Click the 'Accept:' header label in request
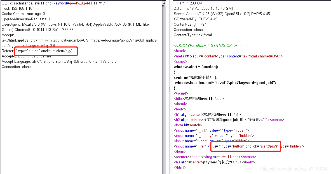Viewport: 331px width, 174px height. point(8,35)
